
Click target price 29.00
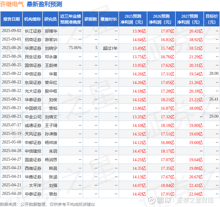point(214,116)
